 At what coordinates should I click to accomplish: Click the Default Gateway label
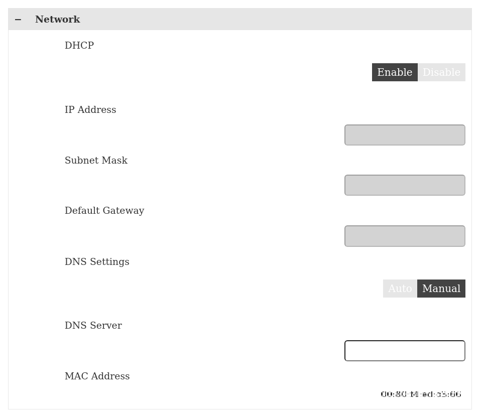(104, 211)
